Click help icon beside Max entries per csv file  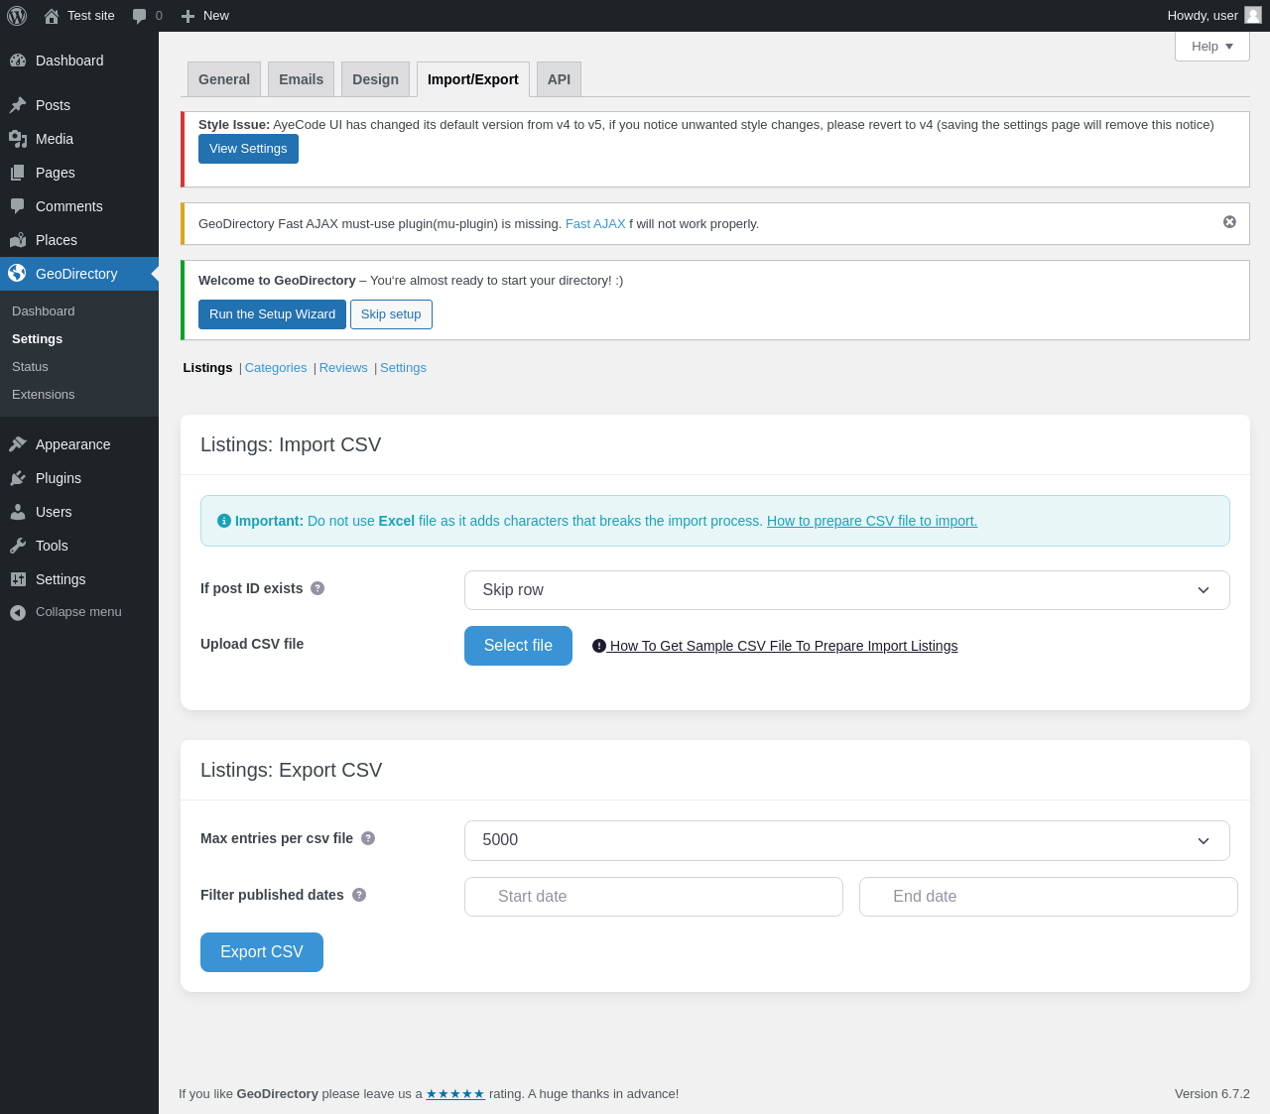pos(368,838)
